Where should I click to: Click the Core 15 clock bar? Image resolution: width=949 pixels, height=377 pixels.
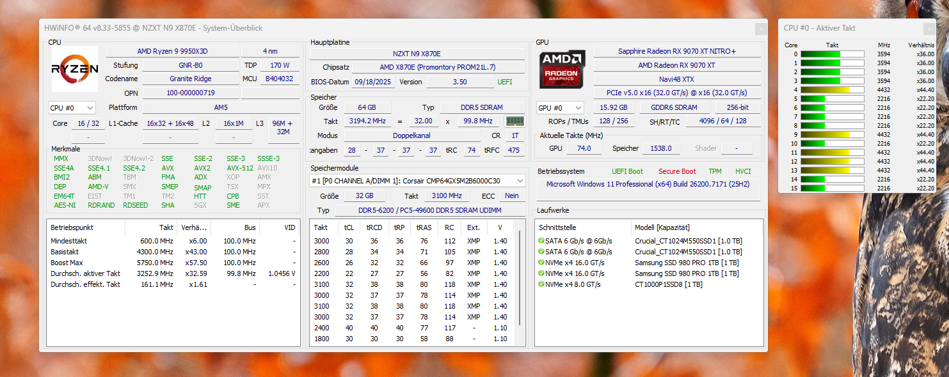pos(832,188)
